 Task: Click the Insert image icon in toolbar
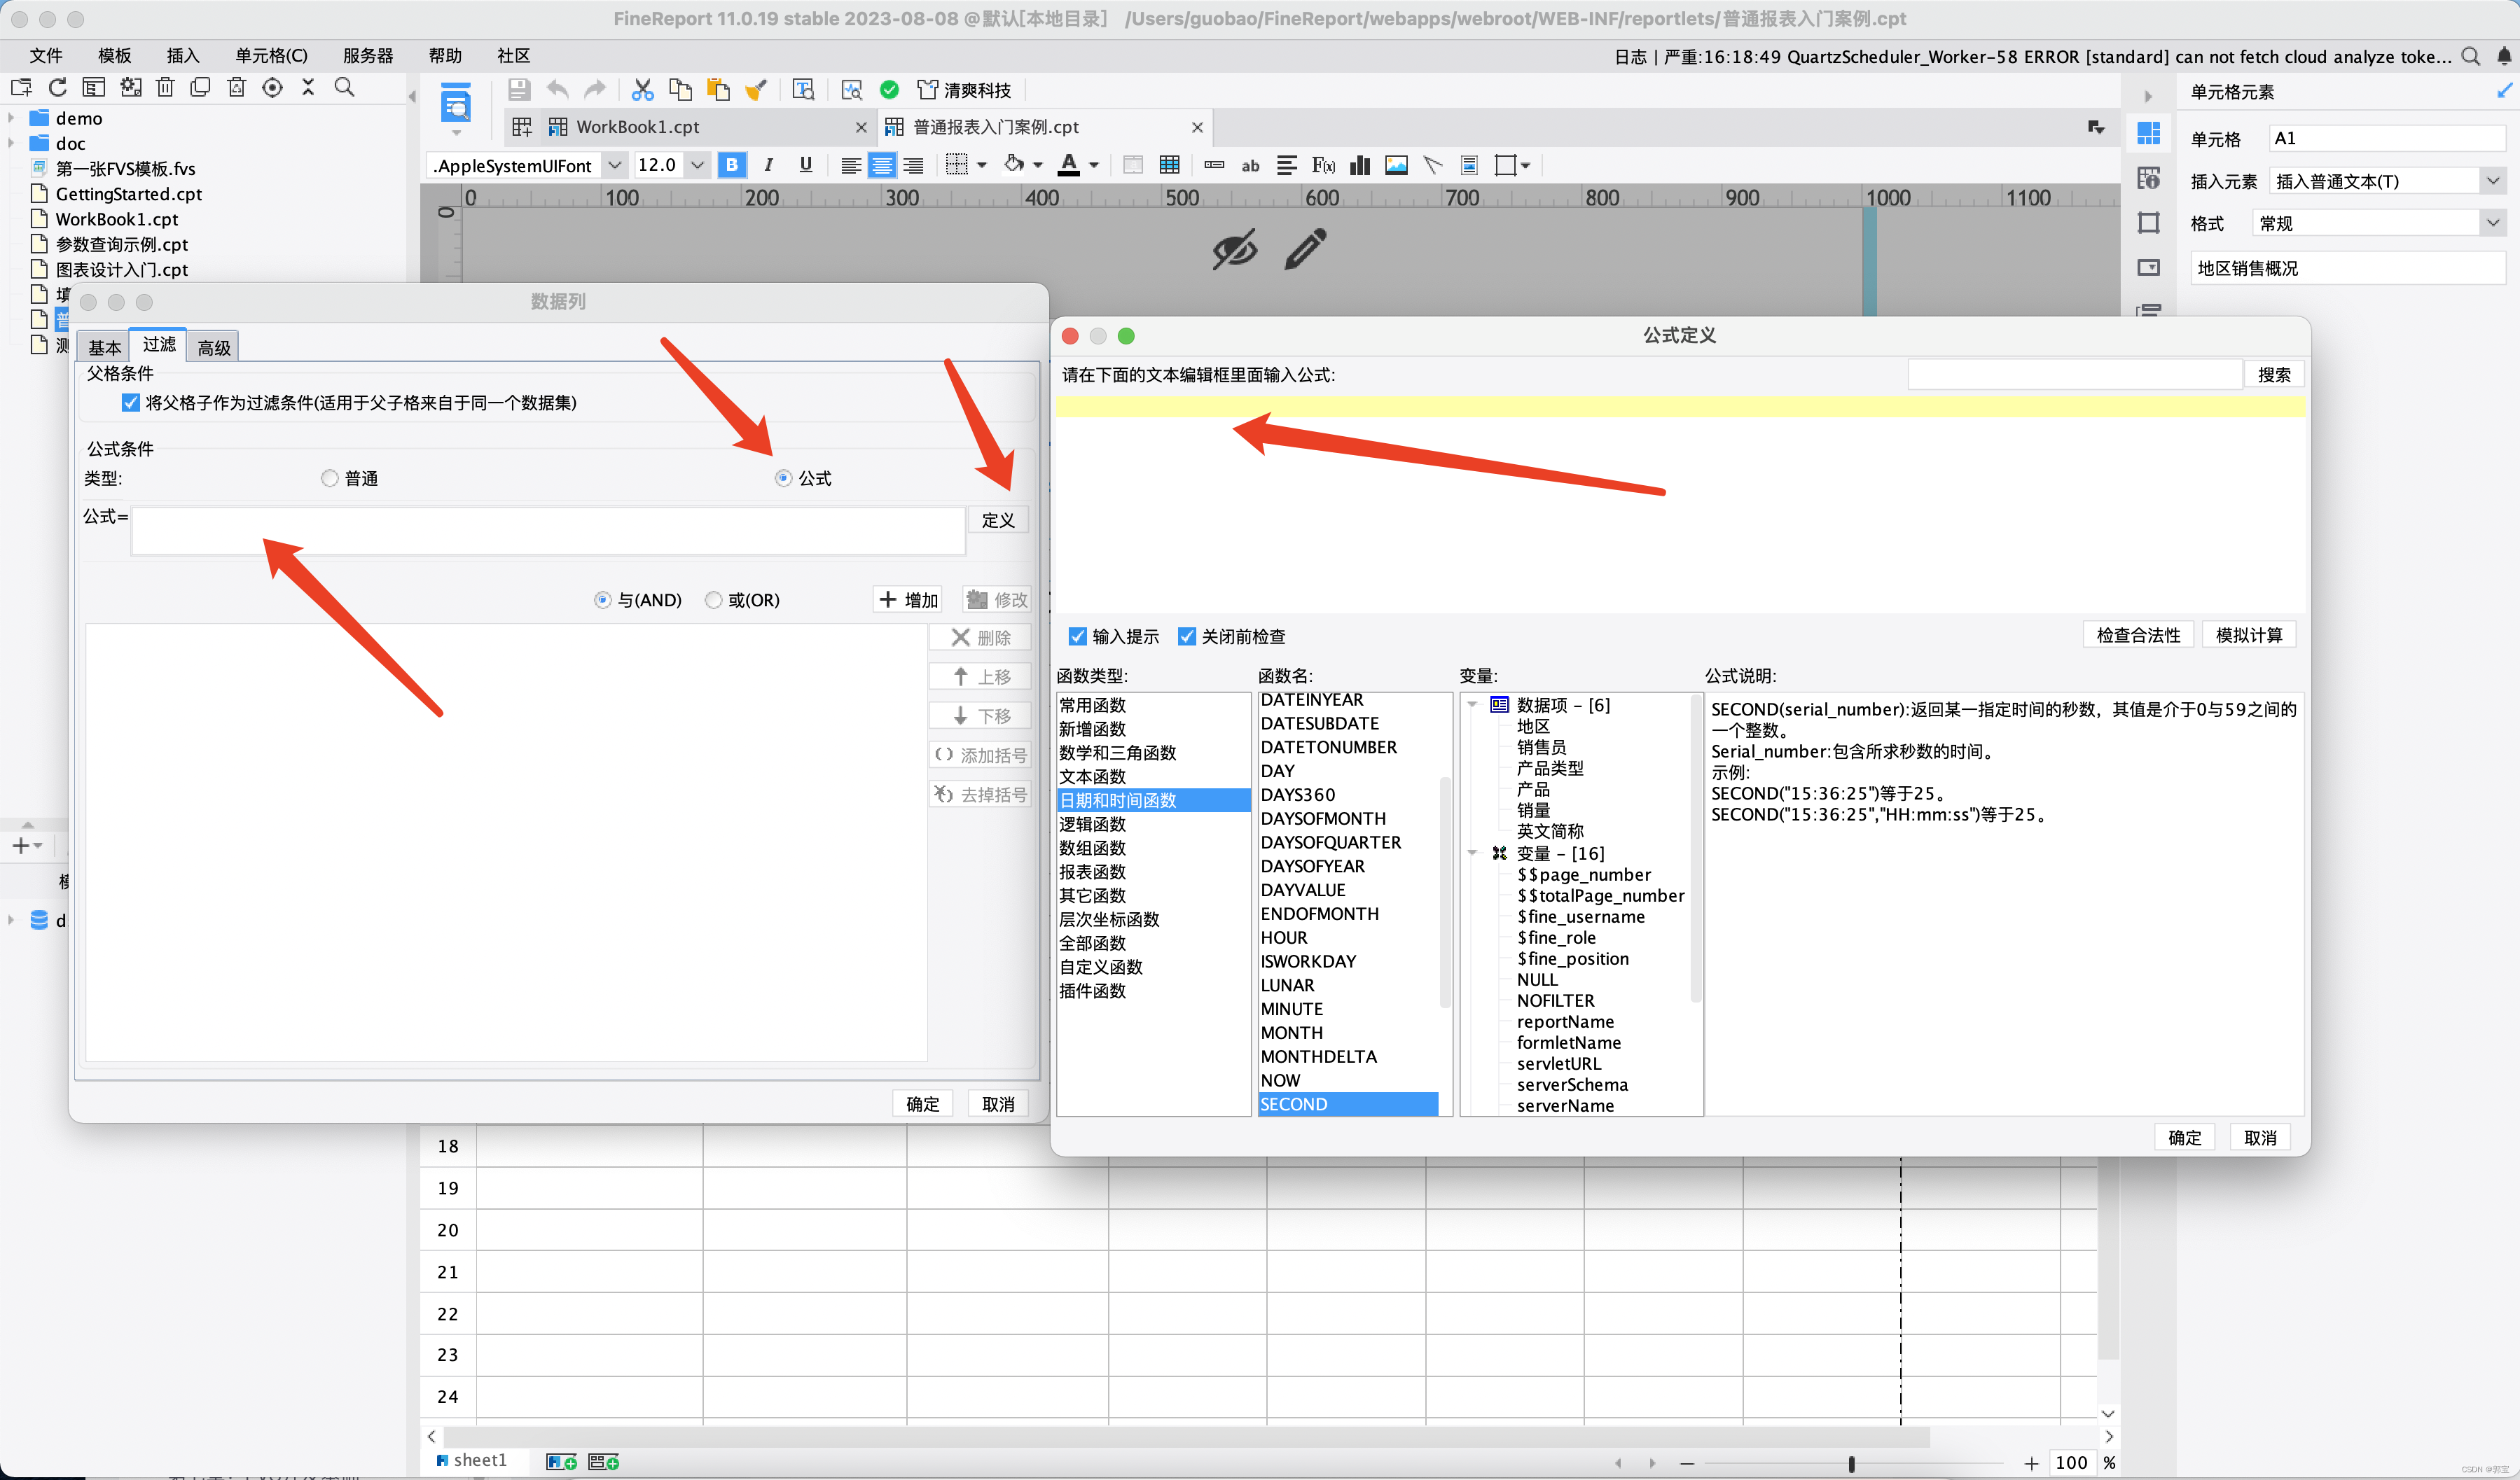1396,165
